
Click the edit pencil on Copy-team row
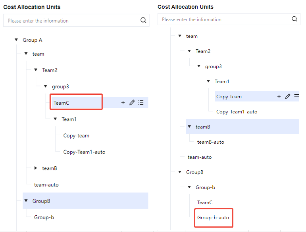pos(288,96)
